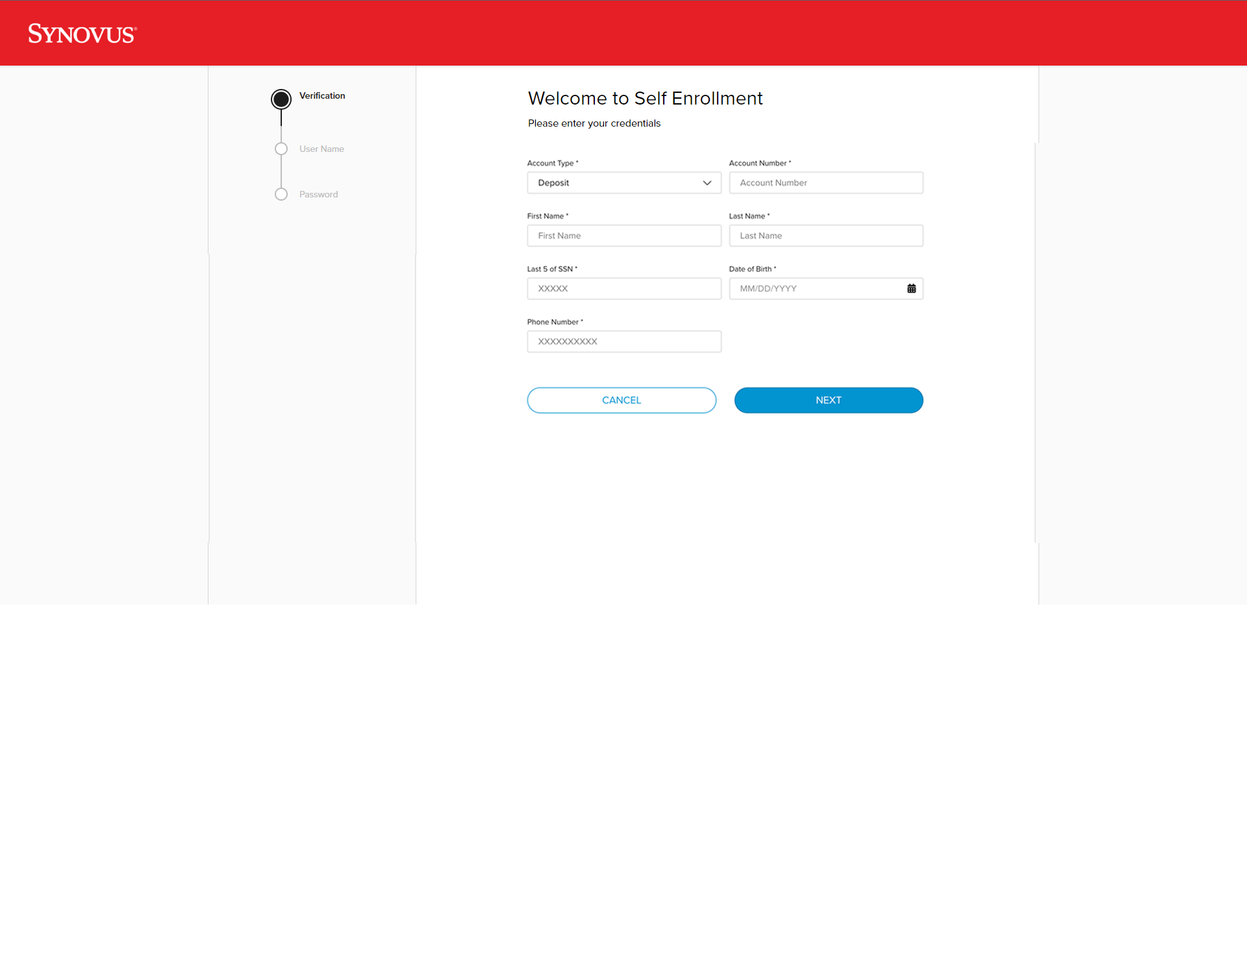Focus the Account Number input field
1247x974 pixels.
tap(825, 183)
